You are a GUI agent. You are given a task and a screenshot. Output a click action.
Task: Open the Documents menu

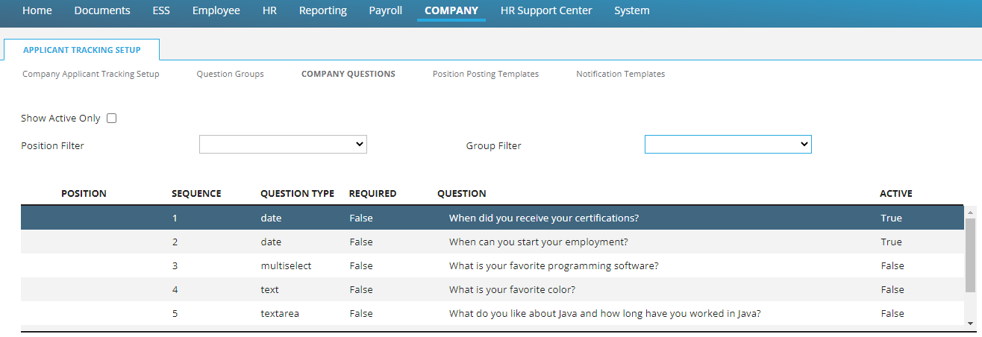pos(102,10)
